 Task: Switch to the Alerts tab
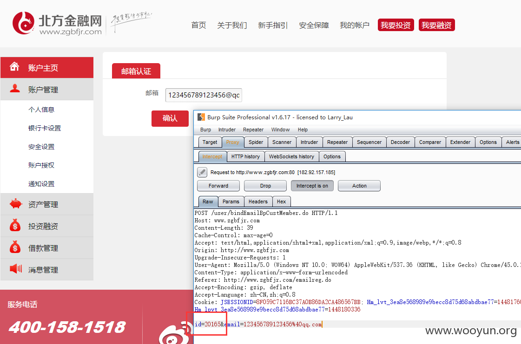pyautogui.click(x=512, y=142)
